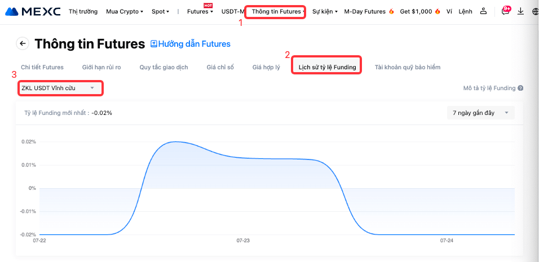Open the ZKL USDT Vĩnh cửu dropdown
The width and height of the screenshot is (539, 262).
click(60, 88)
